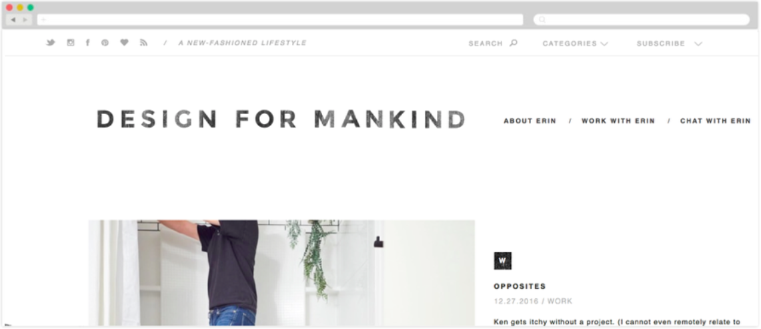Open Chat With Erin page
Screen dimensions: 761x329
point(716,121)
